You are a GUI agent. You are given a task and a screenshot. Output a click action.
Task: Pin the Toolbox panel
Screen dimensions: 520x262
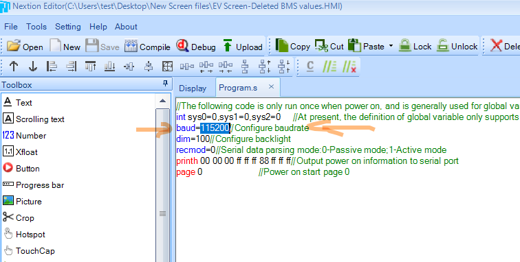(x=166, y=84)
